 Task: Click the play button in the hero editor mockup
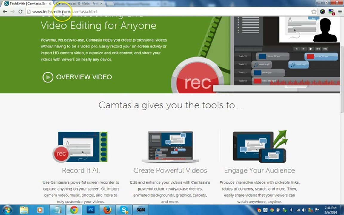tap(311, 49)
